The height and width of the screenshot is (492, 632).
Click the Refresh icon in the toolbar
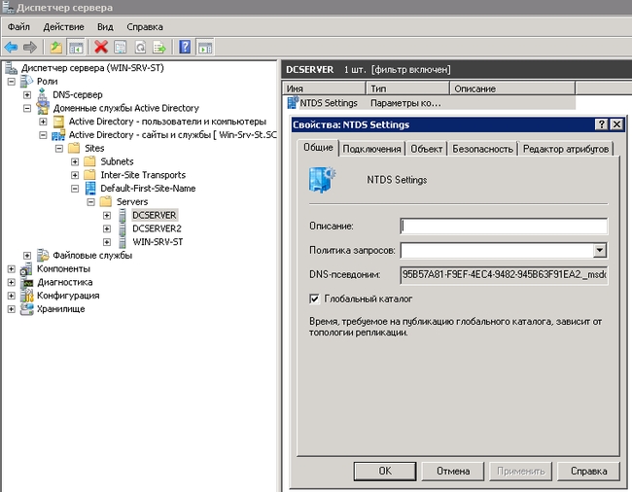coord(142,47)
